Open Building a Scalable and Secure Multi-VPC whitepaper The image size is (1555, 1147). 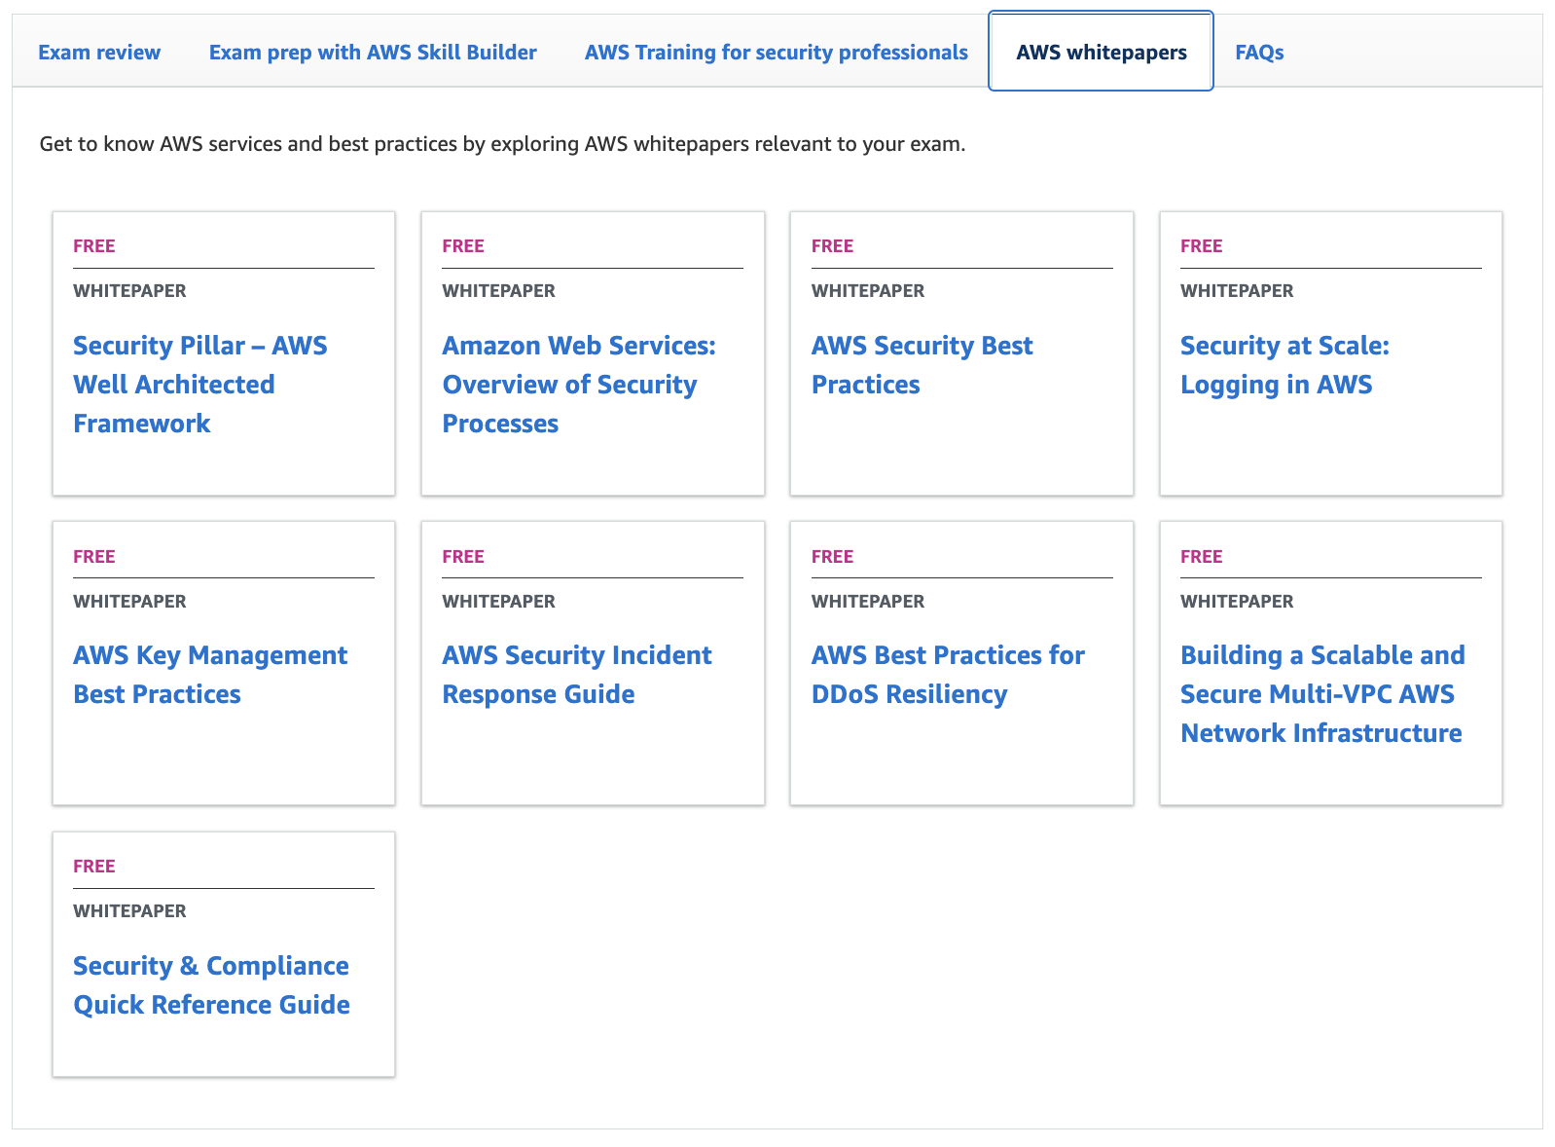pos(1322,694)
